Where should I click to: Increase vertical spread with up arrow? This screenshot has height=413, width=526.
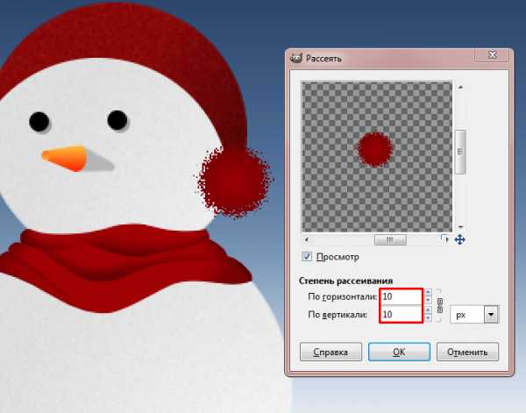click(x=428, y=310)
